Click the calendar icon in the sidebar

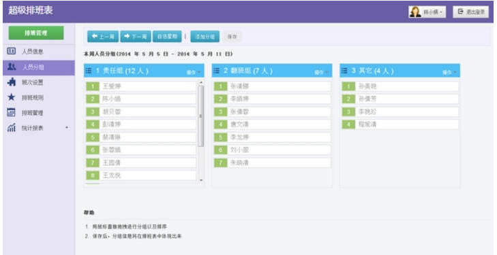[x=11, y=112]
